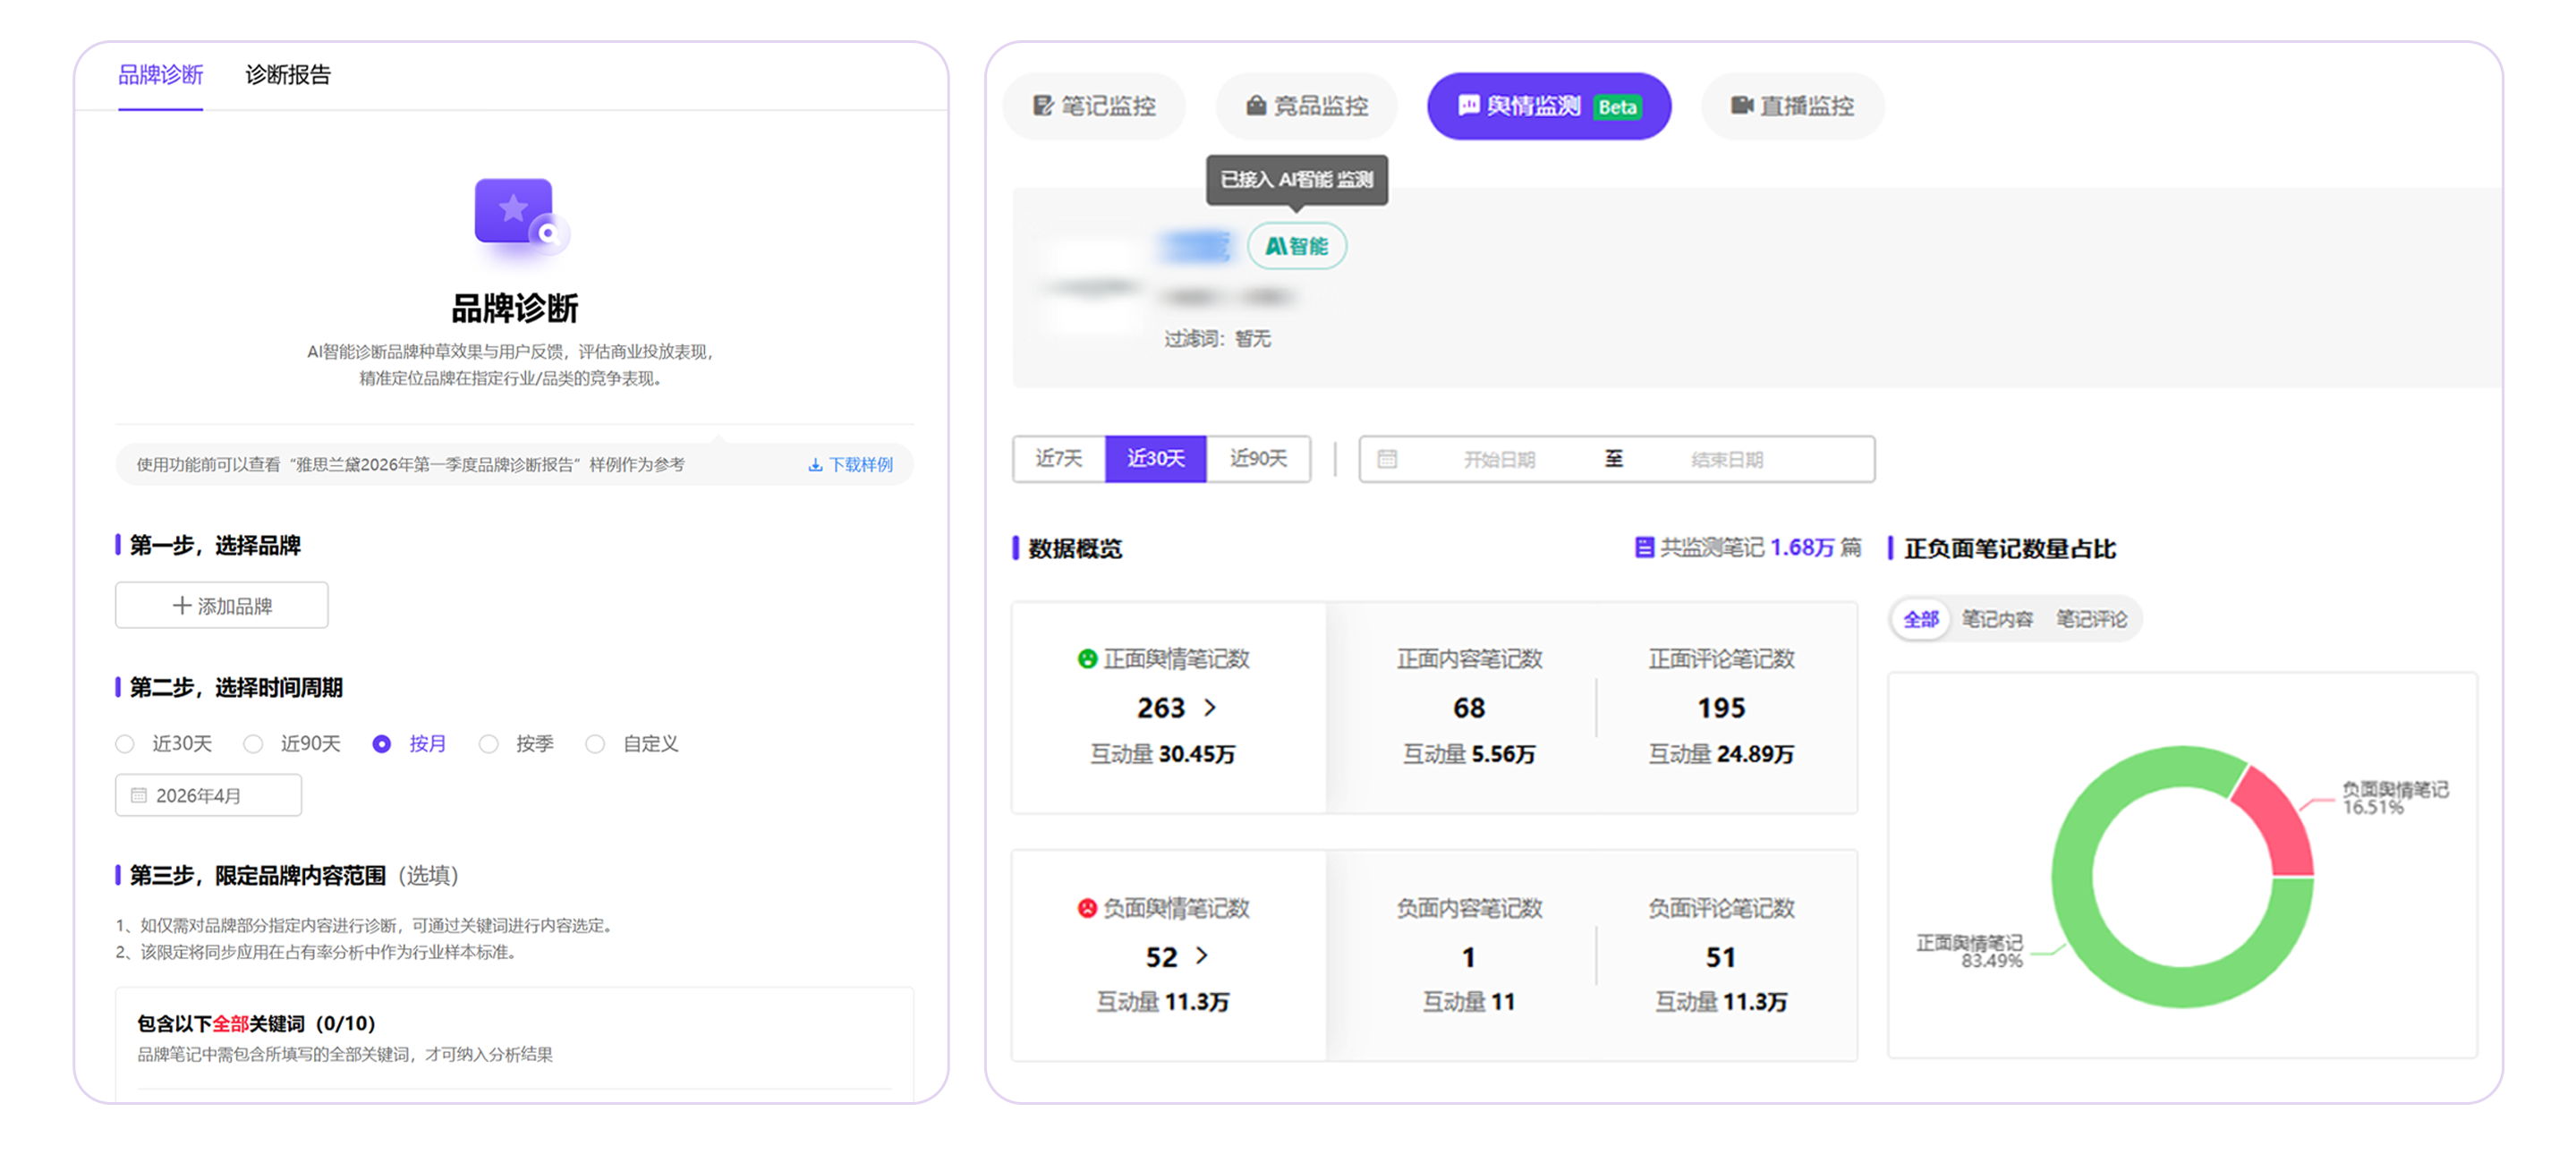
Task: Click the monitored notes document icon
Action: pyautogui.click(x=1643, y=547)
